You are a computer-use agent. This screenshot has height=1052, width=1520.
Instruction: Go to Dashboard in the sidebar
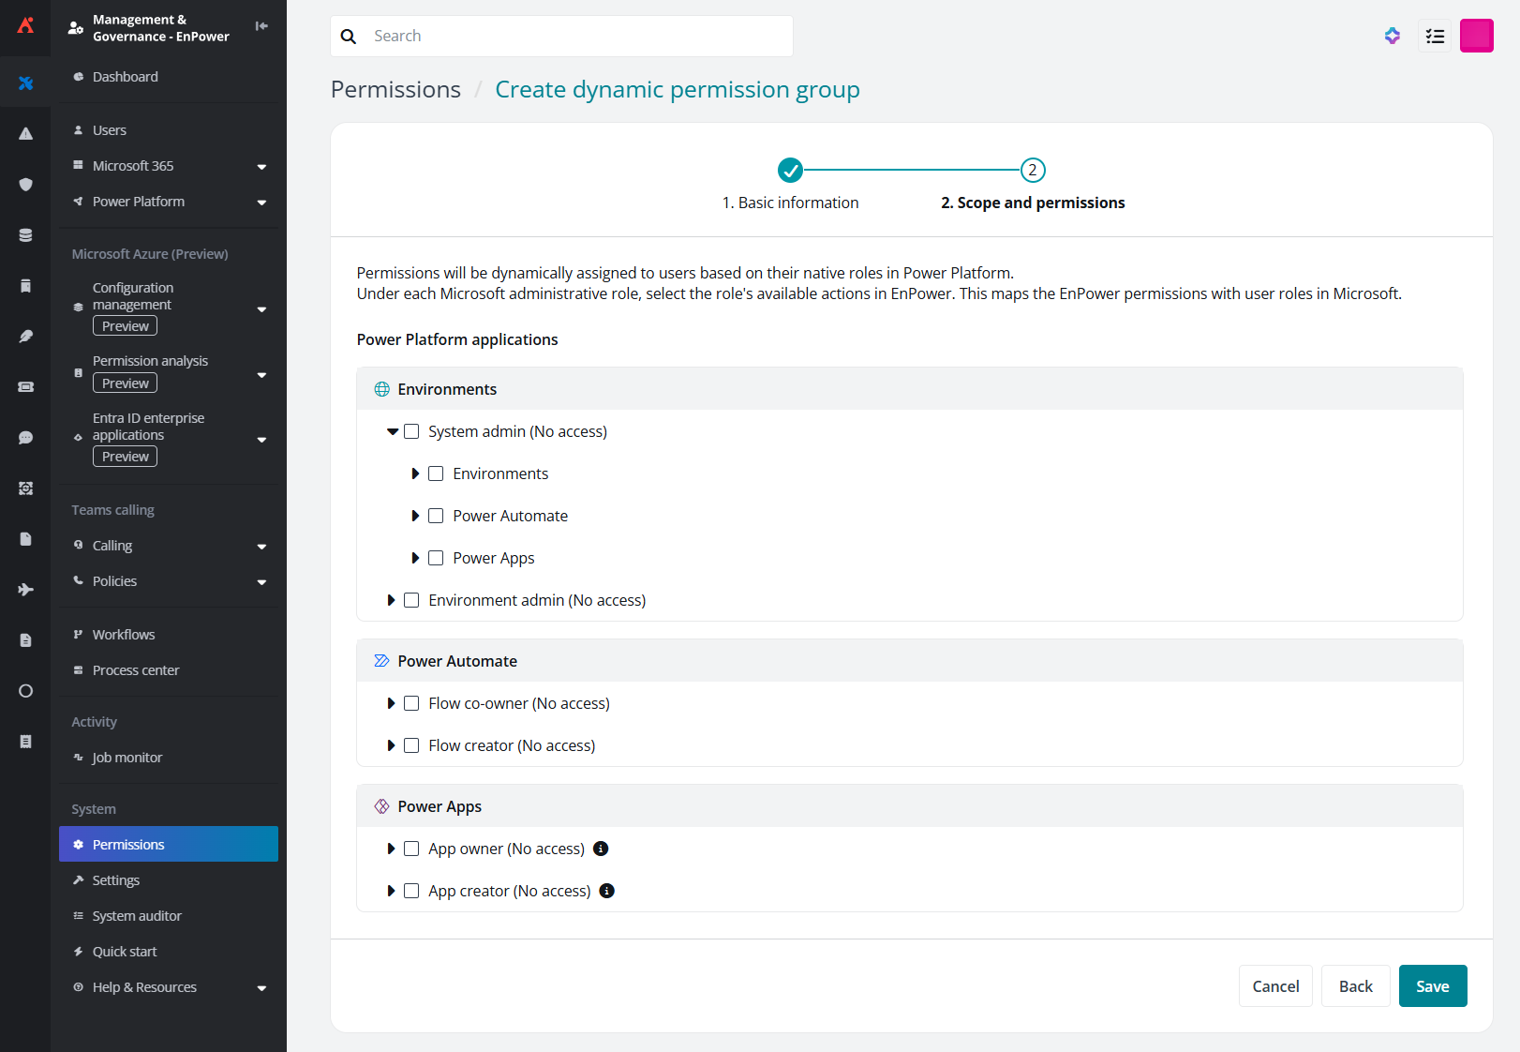(125, 77)
